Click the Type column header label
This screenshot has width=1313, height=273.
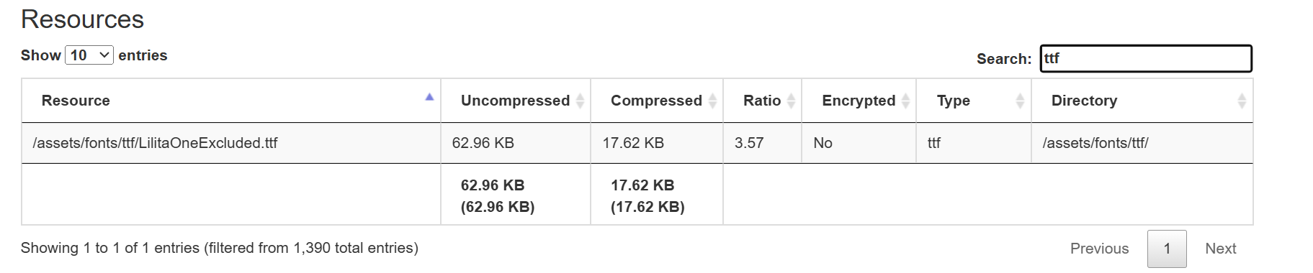pos(954,101)
